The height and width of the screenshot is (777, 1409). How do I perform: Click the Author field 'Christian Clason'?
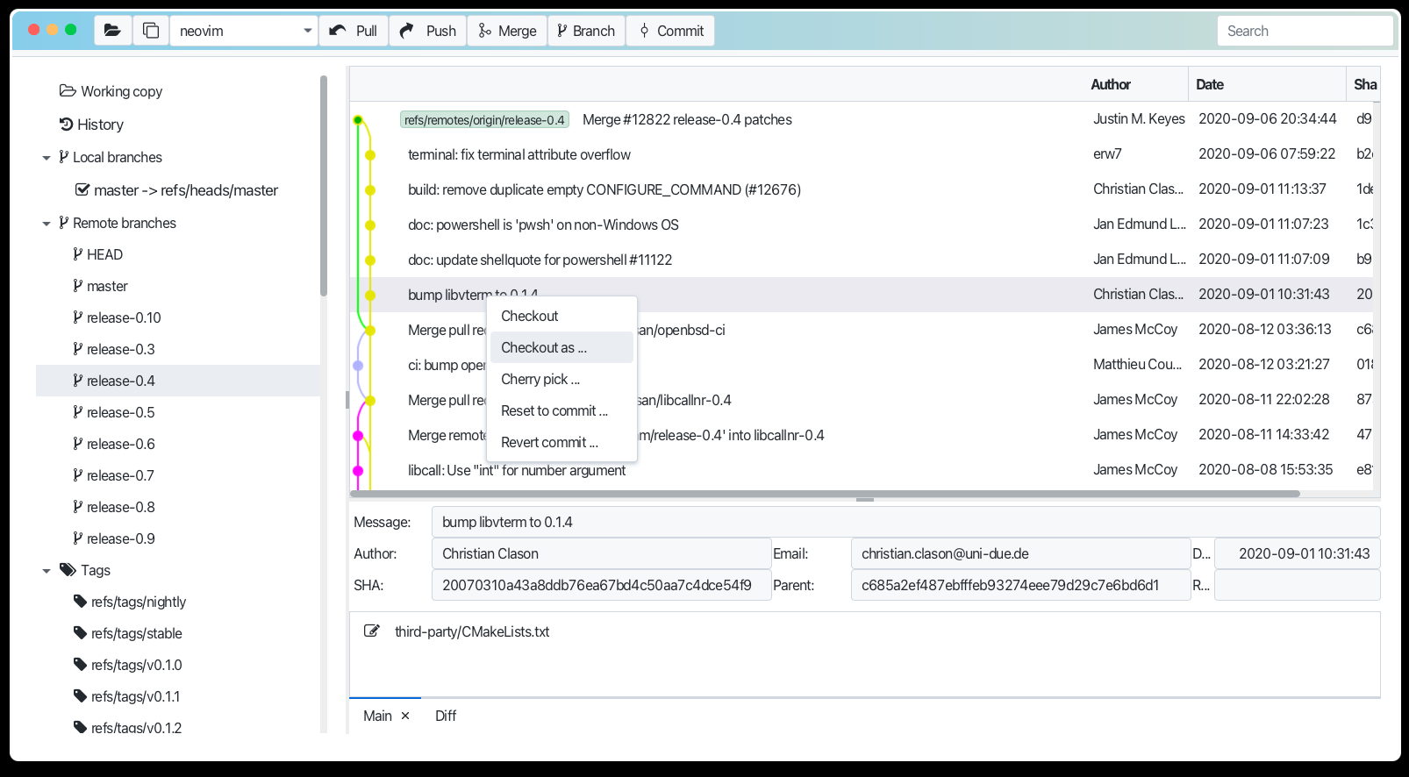pos(601,553)
